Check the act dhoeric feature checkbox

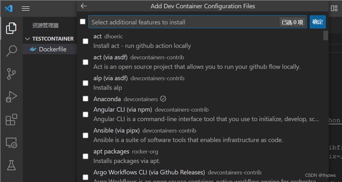85,41
